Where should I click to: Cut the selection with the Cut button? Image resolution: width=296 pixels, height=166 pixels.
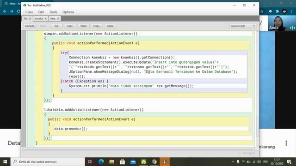coord(56,26)
